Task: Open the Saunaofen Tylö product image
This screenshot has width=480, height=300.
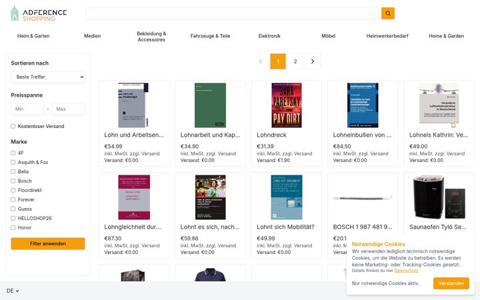Action: click(439, 197)
